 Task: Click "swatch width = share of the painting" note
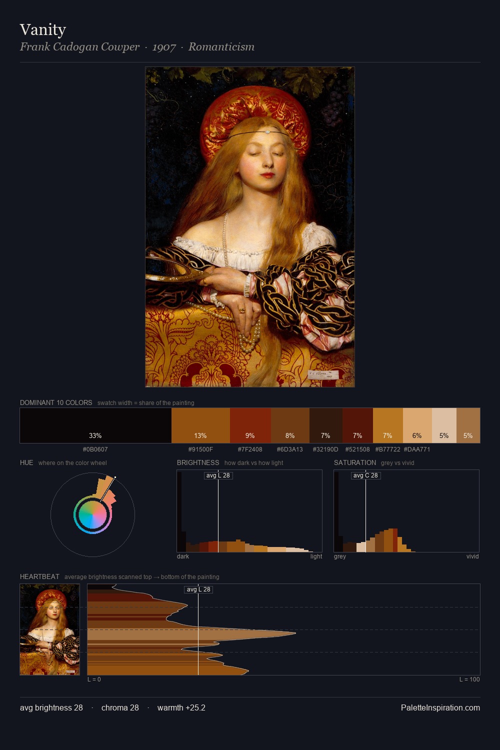(146, 403)
